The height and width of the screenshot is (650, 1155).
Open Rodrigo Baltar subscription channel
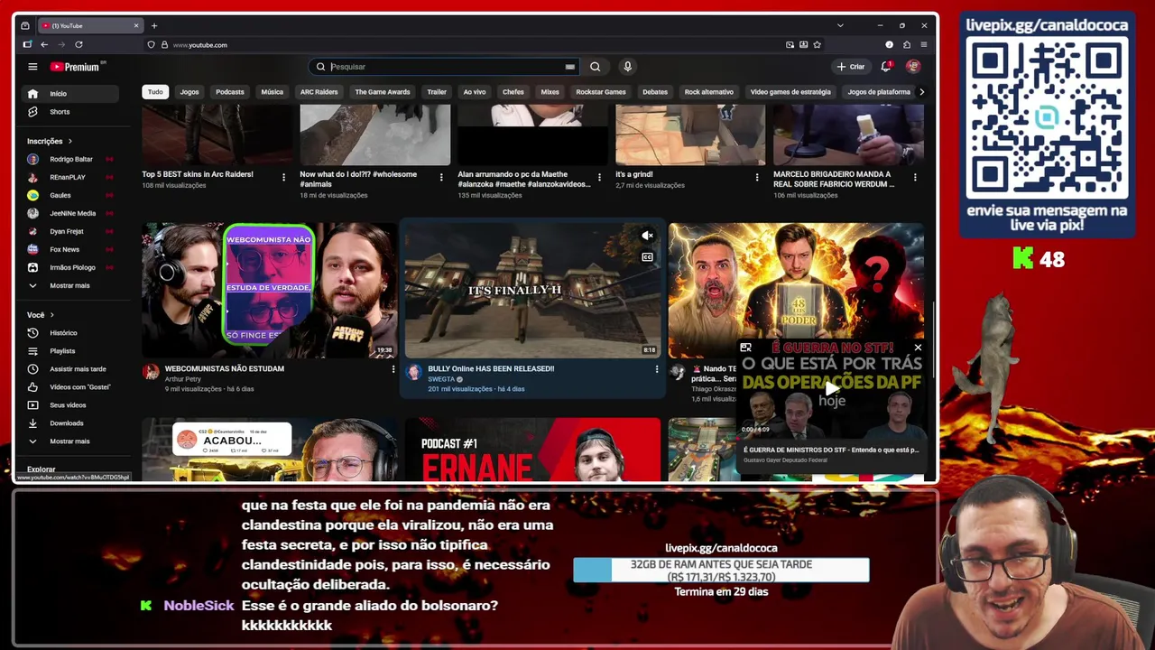[x=70, y=159]
